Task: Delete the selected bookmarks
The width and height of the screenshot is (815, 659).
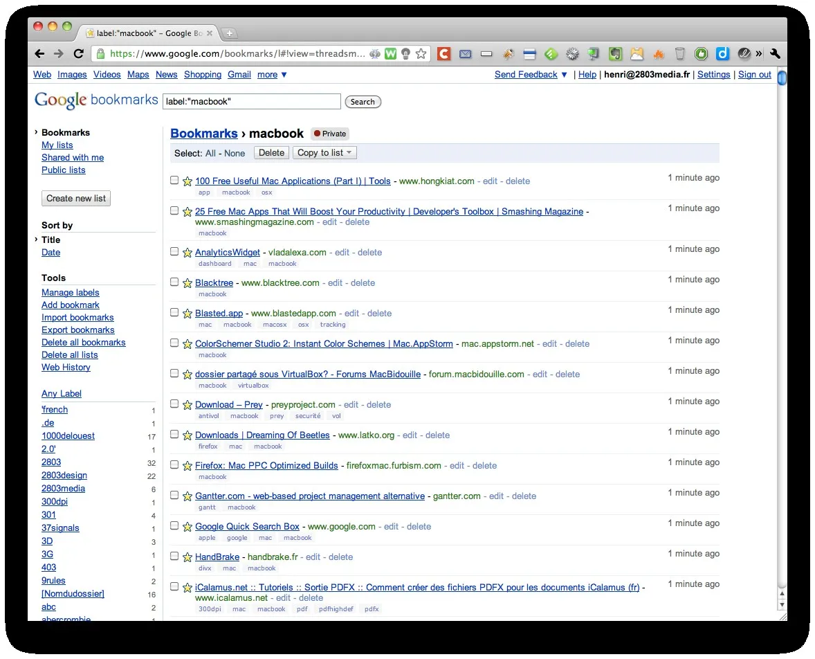Action: [271, 153]
